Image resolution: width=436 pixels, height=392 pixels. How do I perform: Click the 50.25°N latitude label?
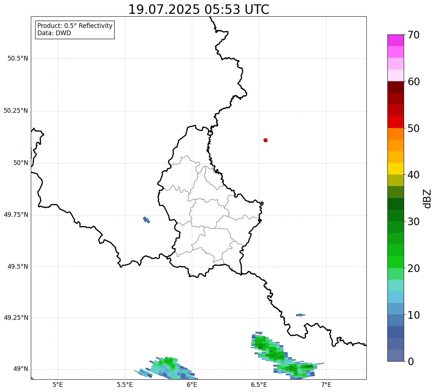coord(16,111)
